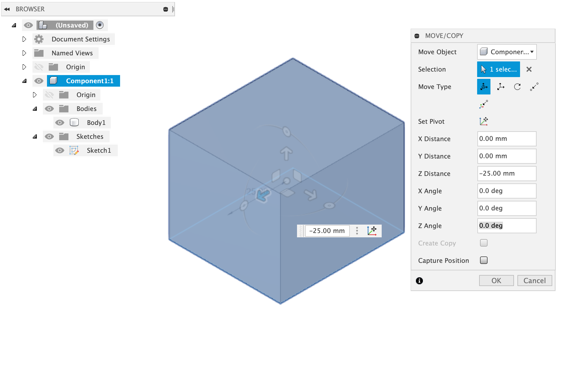Expand Named Views node
This screenshot has height=366, width=565.
click(24, 53)
